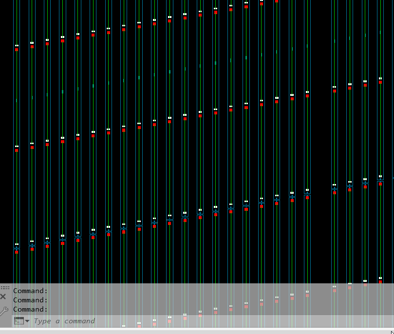Select the middle "Command:" history line

31,300
